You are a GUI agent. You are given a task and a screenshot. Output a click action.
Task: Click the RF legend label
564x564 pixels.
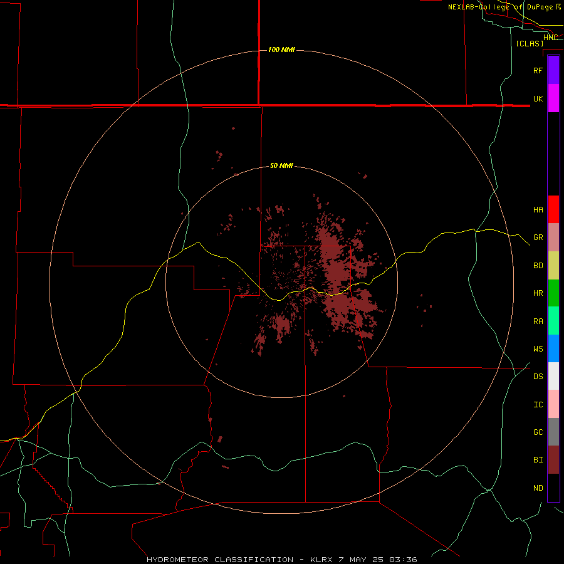[538, 70]
